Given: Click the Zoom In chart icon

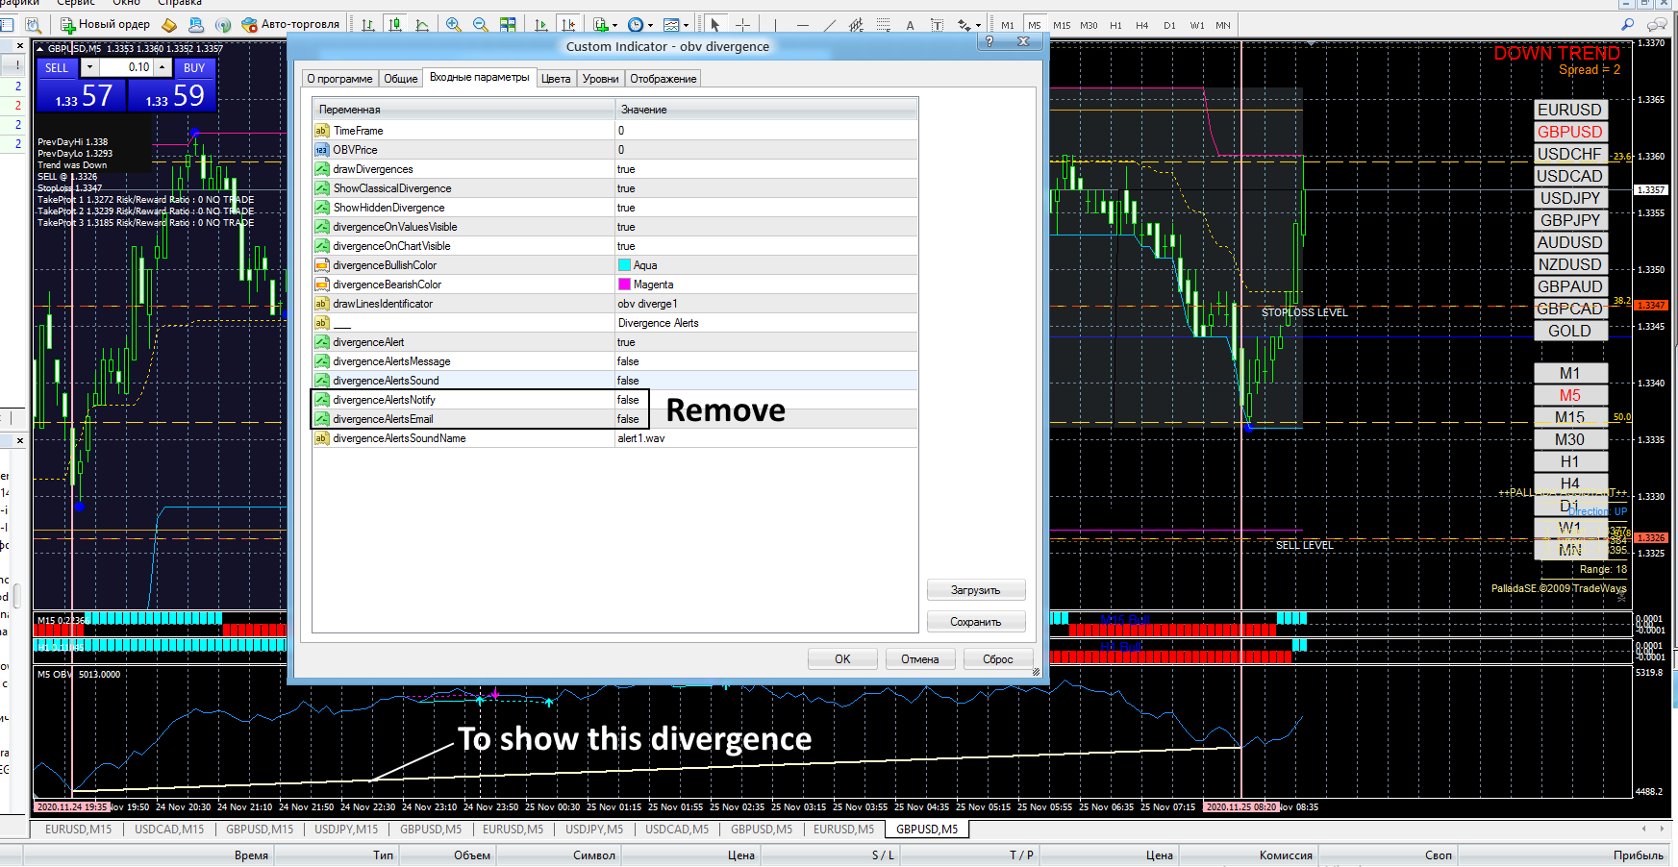Looking at the screenshot, I should [453, 25].
